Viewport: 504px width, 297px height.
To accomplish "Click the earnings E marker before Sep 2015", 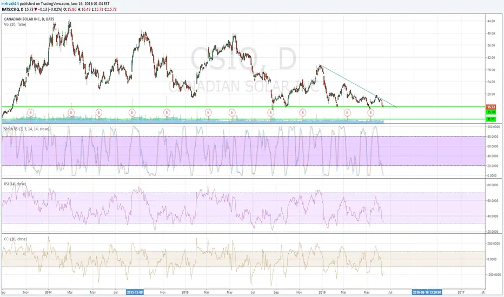I will (x=270, y=112).
